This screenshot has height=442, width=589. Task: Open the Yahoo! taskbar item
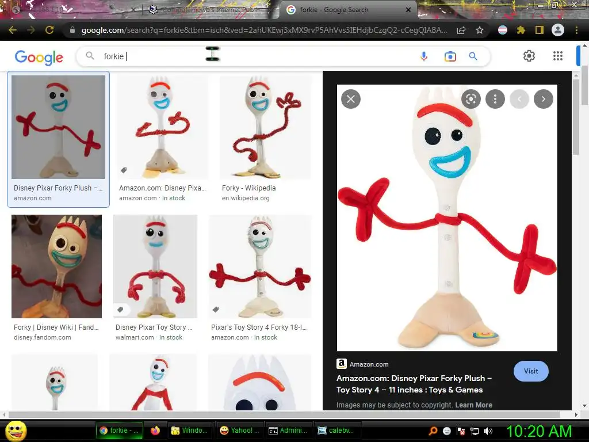(x=240, y=430)
